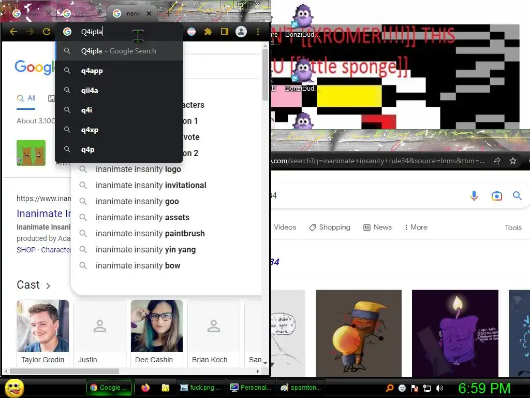Open the Inanimate Insanity result link
Screen dimensions: 530x398
[x=44, y=214]
